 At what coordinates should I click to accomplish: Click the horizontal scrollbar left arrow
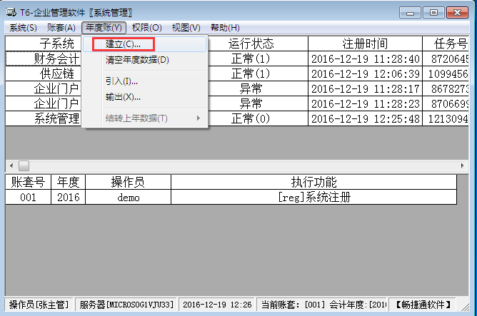tap(12, 165)
